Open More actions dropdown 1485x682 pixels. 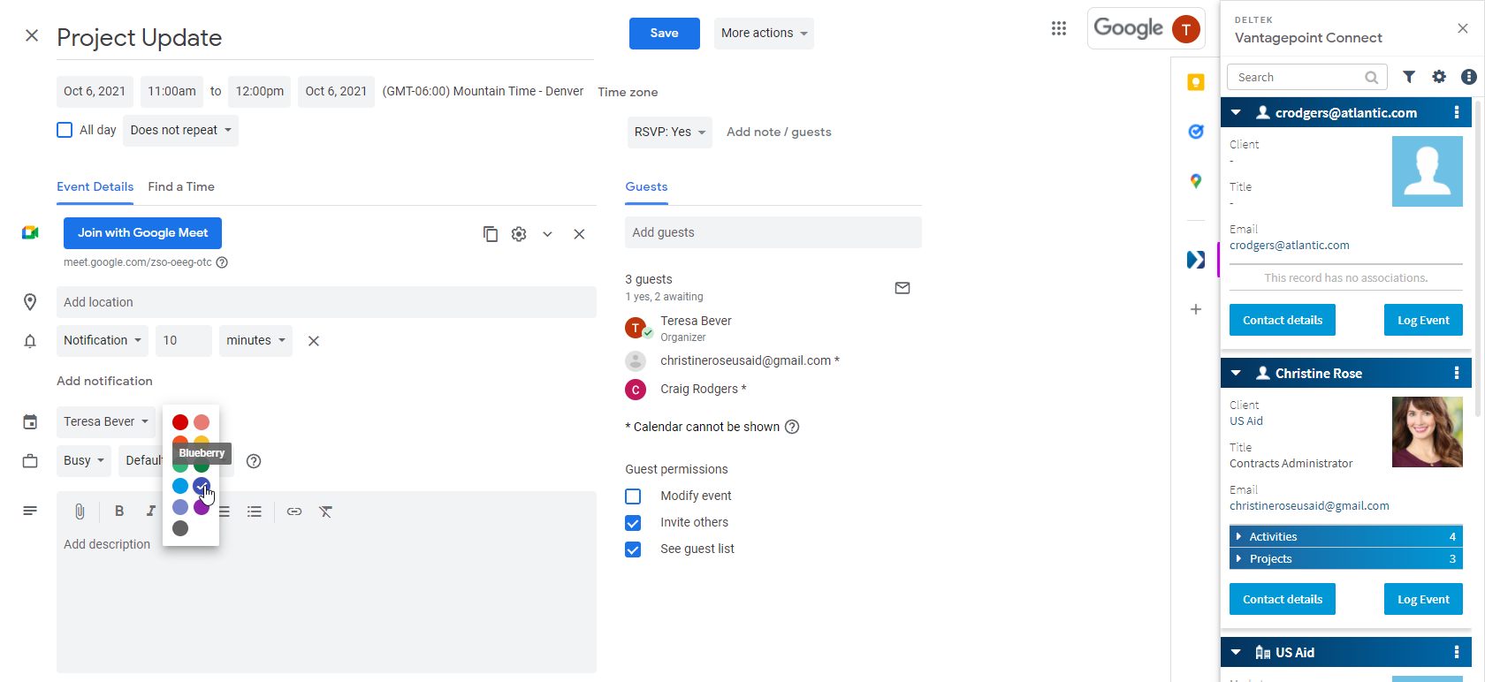point(764,34)
